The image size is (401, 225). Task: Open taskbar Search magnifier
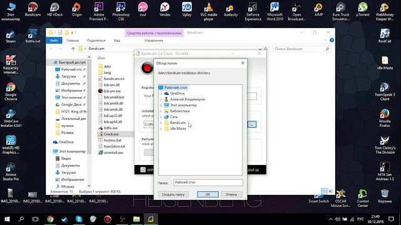coord(21,219)
